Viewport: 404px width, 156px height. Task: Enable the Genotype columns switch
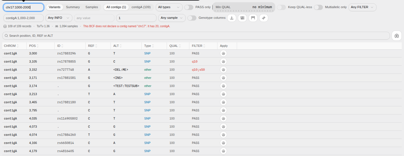[x=192, y=18]
